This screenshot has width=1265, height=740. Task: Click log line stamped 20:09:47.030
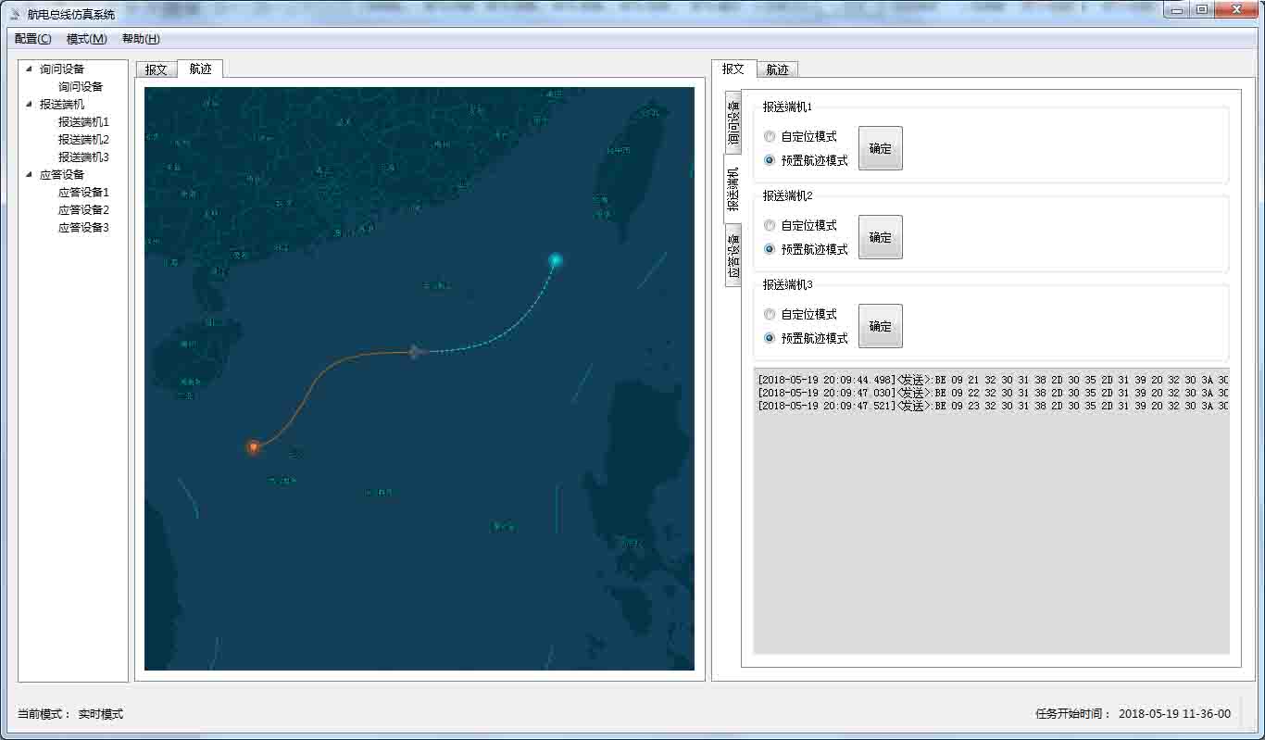993,393
